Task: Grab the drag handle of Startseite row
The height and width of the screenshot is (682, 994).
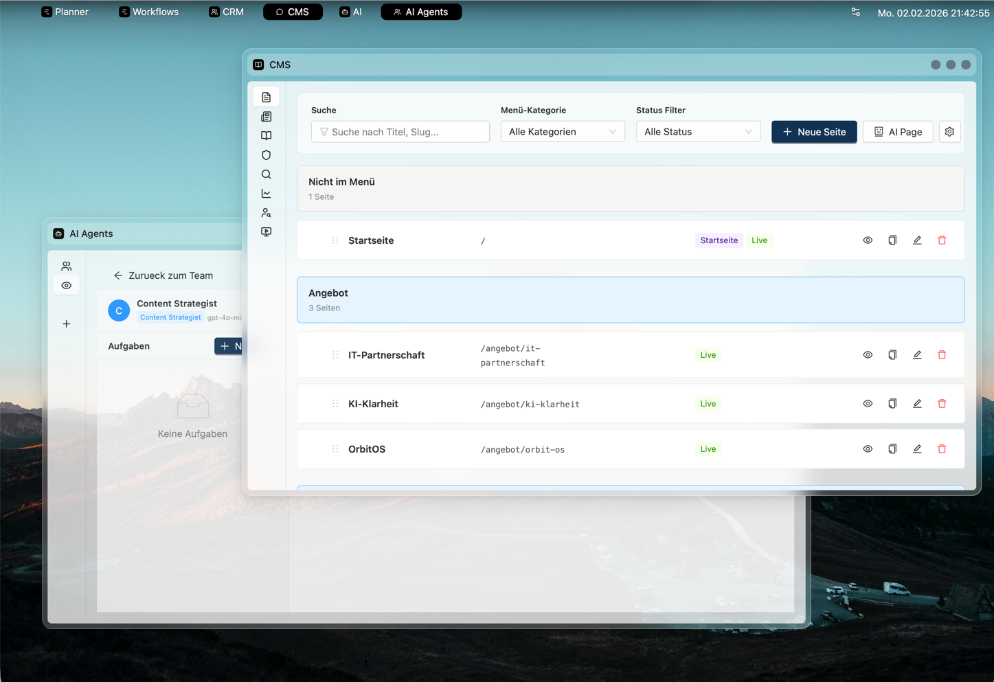Action: (x=335, y=240)
